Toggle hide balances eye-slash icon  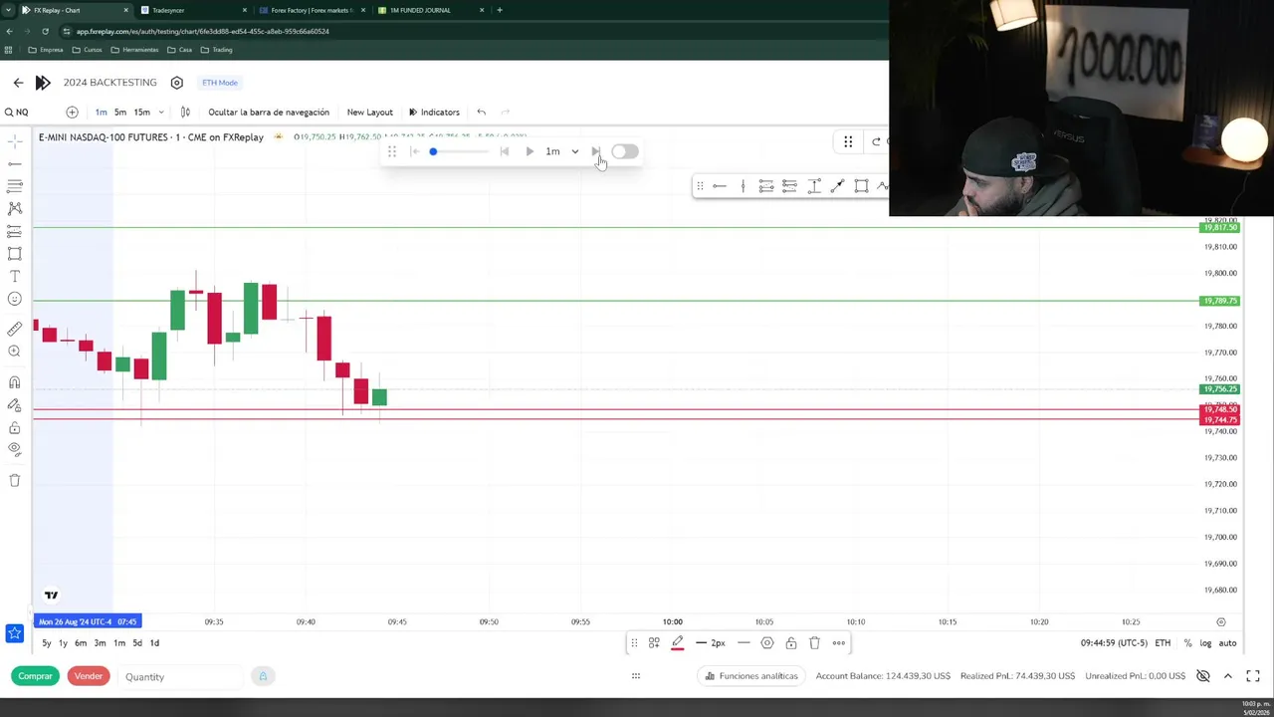coord(1202,676)
